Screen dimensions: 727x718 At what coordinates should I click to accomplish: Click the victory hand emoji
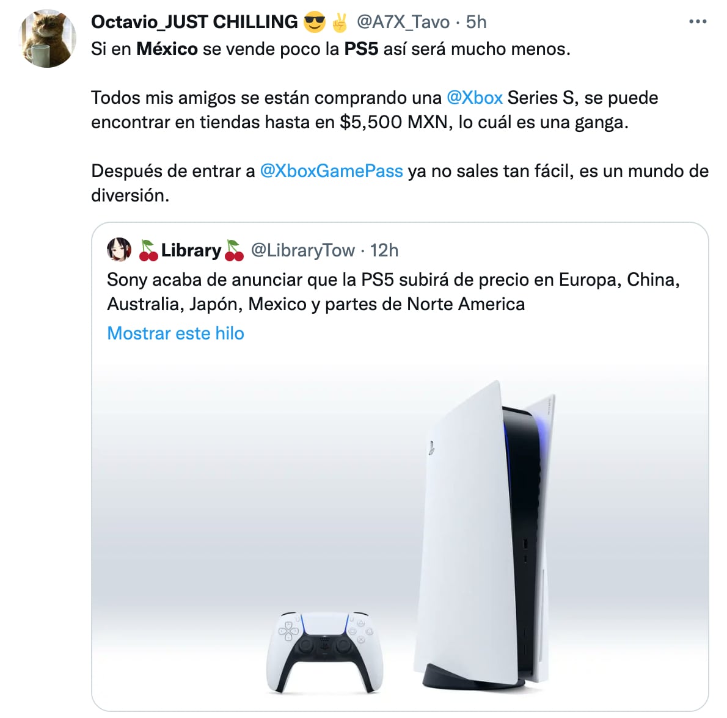coord(340,22)
